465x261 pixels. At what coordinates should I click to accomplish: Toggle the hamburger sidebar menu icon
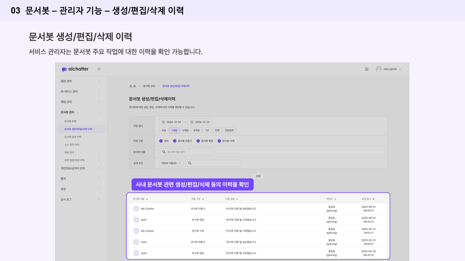(x=99, y=69)
